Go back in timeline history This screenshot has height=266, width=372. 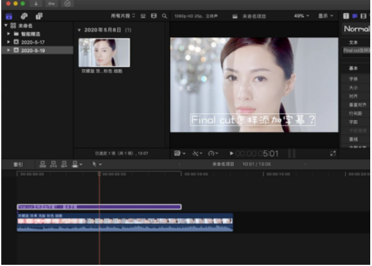tap(180, 164)
